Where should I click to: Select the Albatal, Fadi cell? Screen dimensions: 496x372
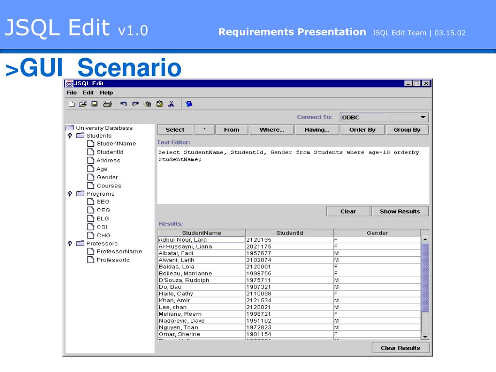[x=201, y=253]
